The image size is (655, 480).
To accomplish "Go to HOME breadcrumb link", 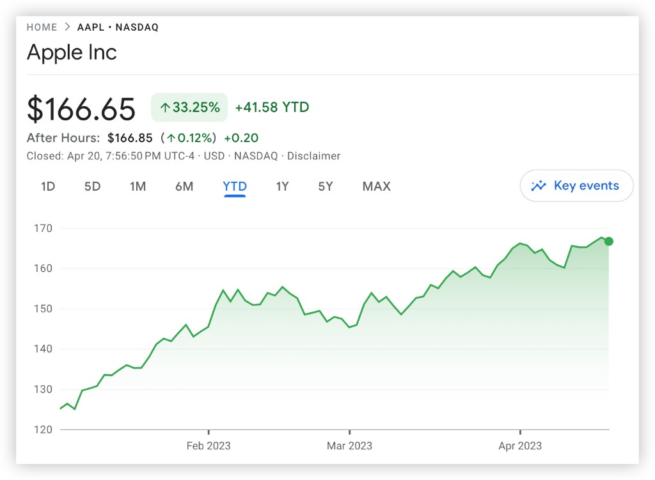I will (x=42, y=28).
